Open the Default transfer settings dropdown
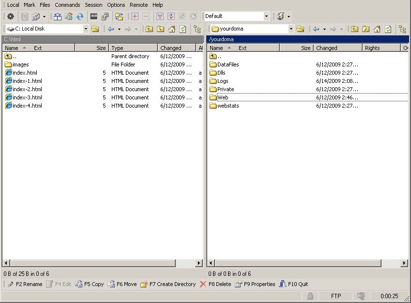Image resolution: width=411 pixels, height=303 pixels. coord(266,16)
